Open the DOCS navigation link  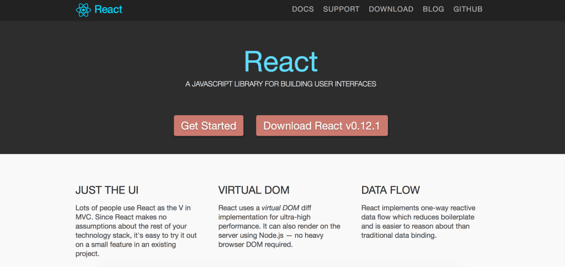(x=303, y=9)
